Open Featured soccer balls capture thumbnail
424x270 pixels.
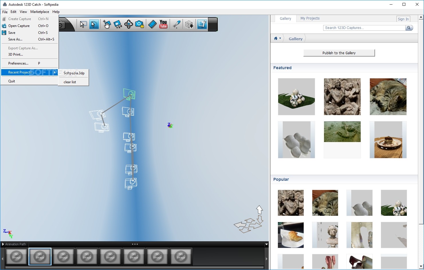297,97
